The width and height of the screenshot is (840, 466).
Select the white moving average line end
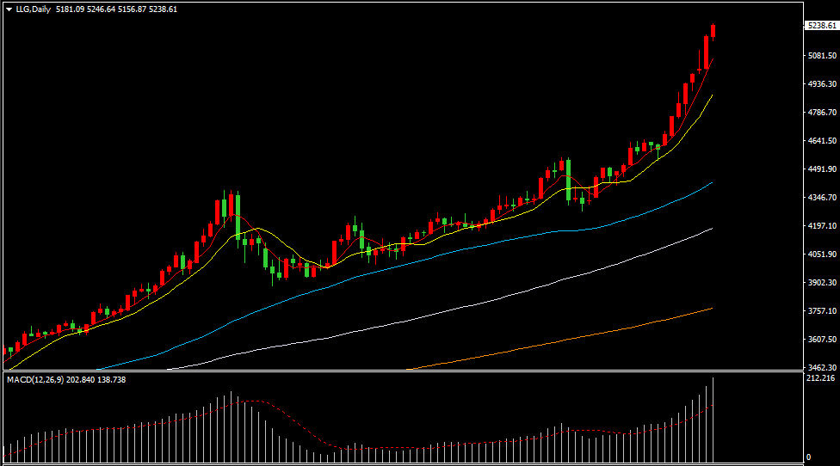point(711,229)
